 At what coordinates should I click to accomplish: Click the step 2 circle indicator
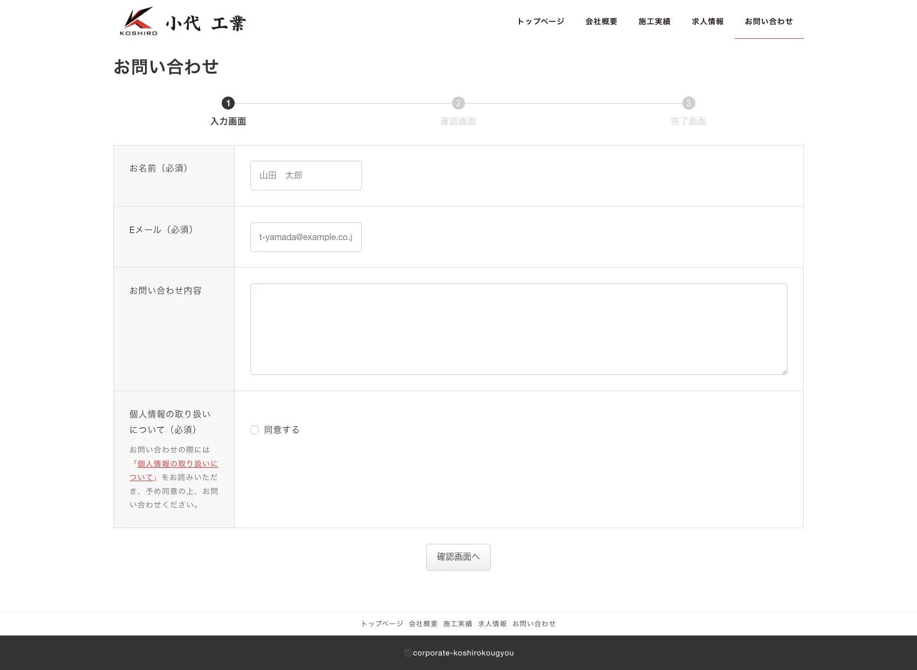[458, 103]
